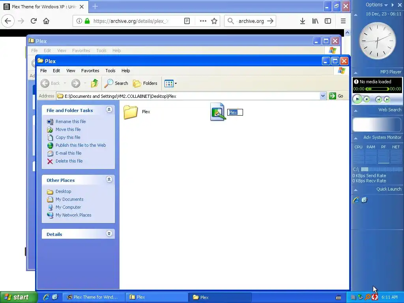The image size is (404, 303).
Task: Open the Firefox home page
Action: (46, 21)
